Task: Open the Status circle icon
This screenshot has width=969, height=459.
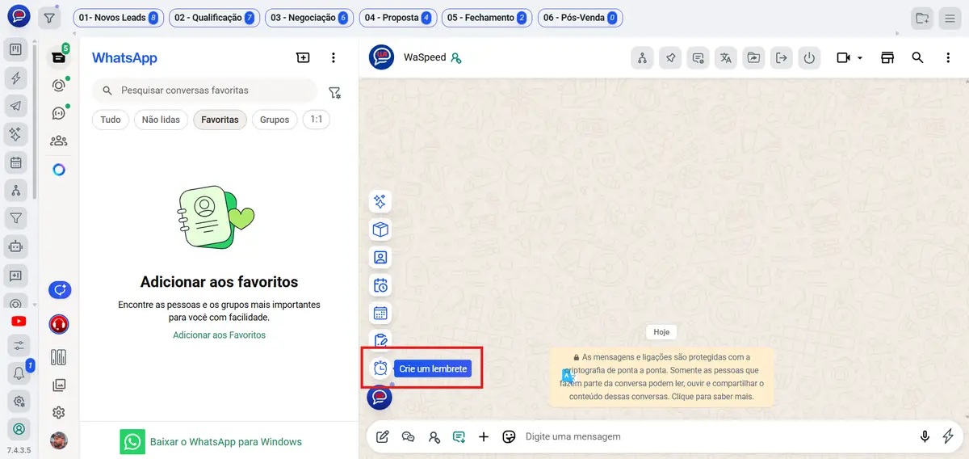Action: [x=59, y=85]
